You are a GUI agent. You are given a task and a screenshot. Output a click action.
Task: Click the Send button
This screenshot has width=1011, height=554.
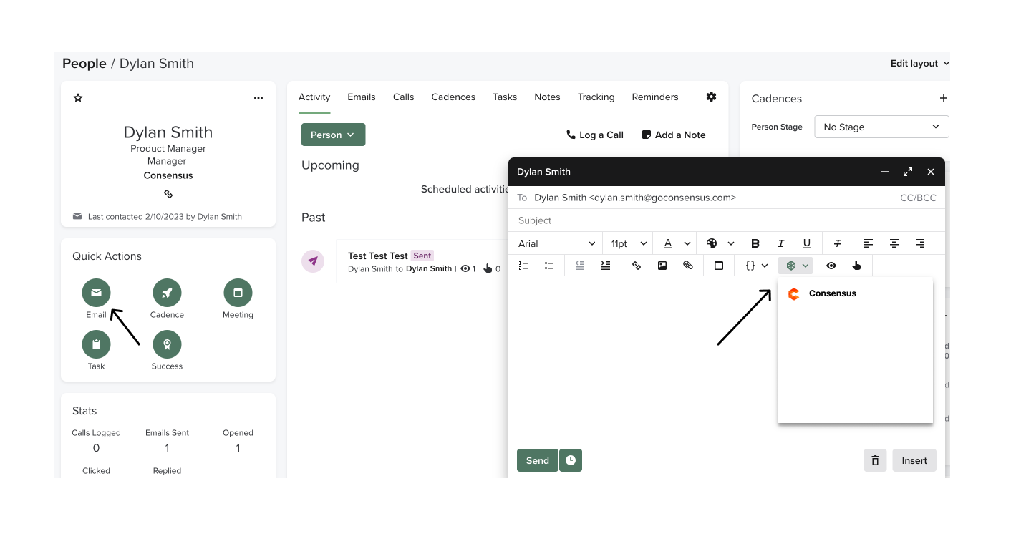point(537,460)
